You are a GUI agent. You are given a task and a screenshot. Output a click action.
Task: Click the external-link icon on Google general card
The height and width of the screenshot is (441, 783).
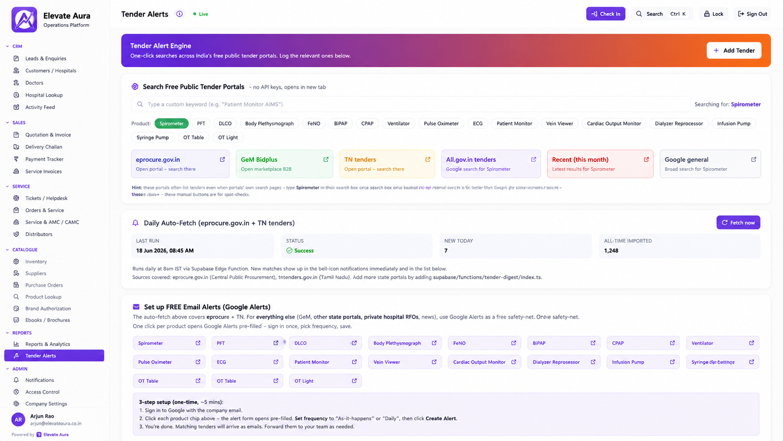(753, 159)
